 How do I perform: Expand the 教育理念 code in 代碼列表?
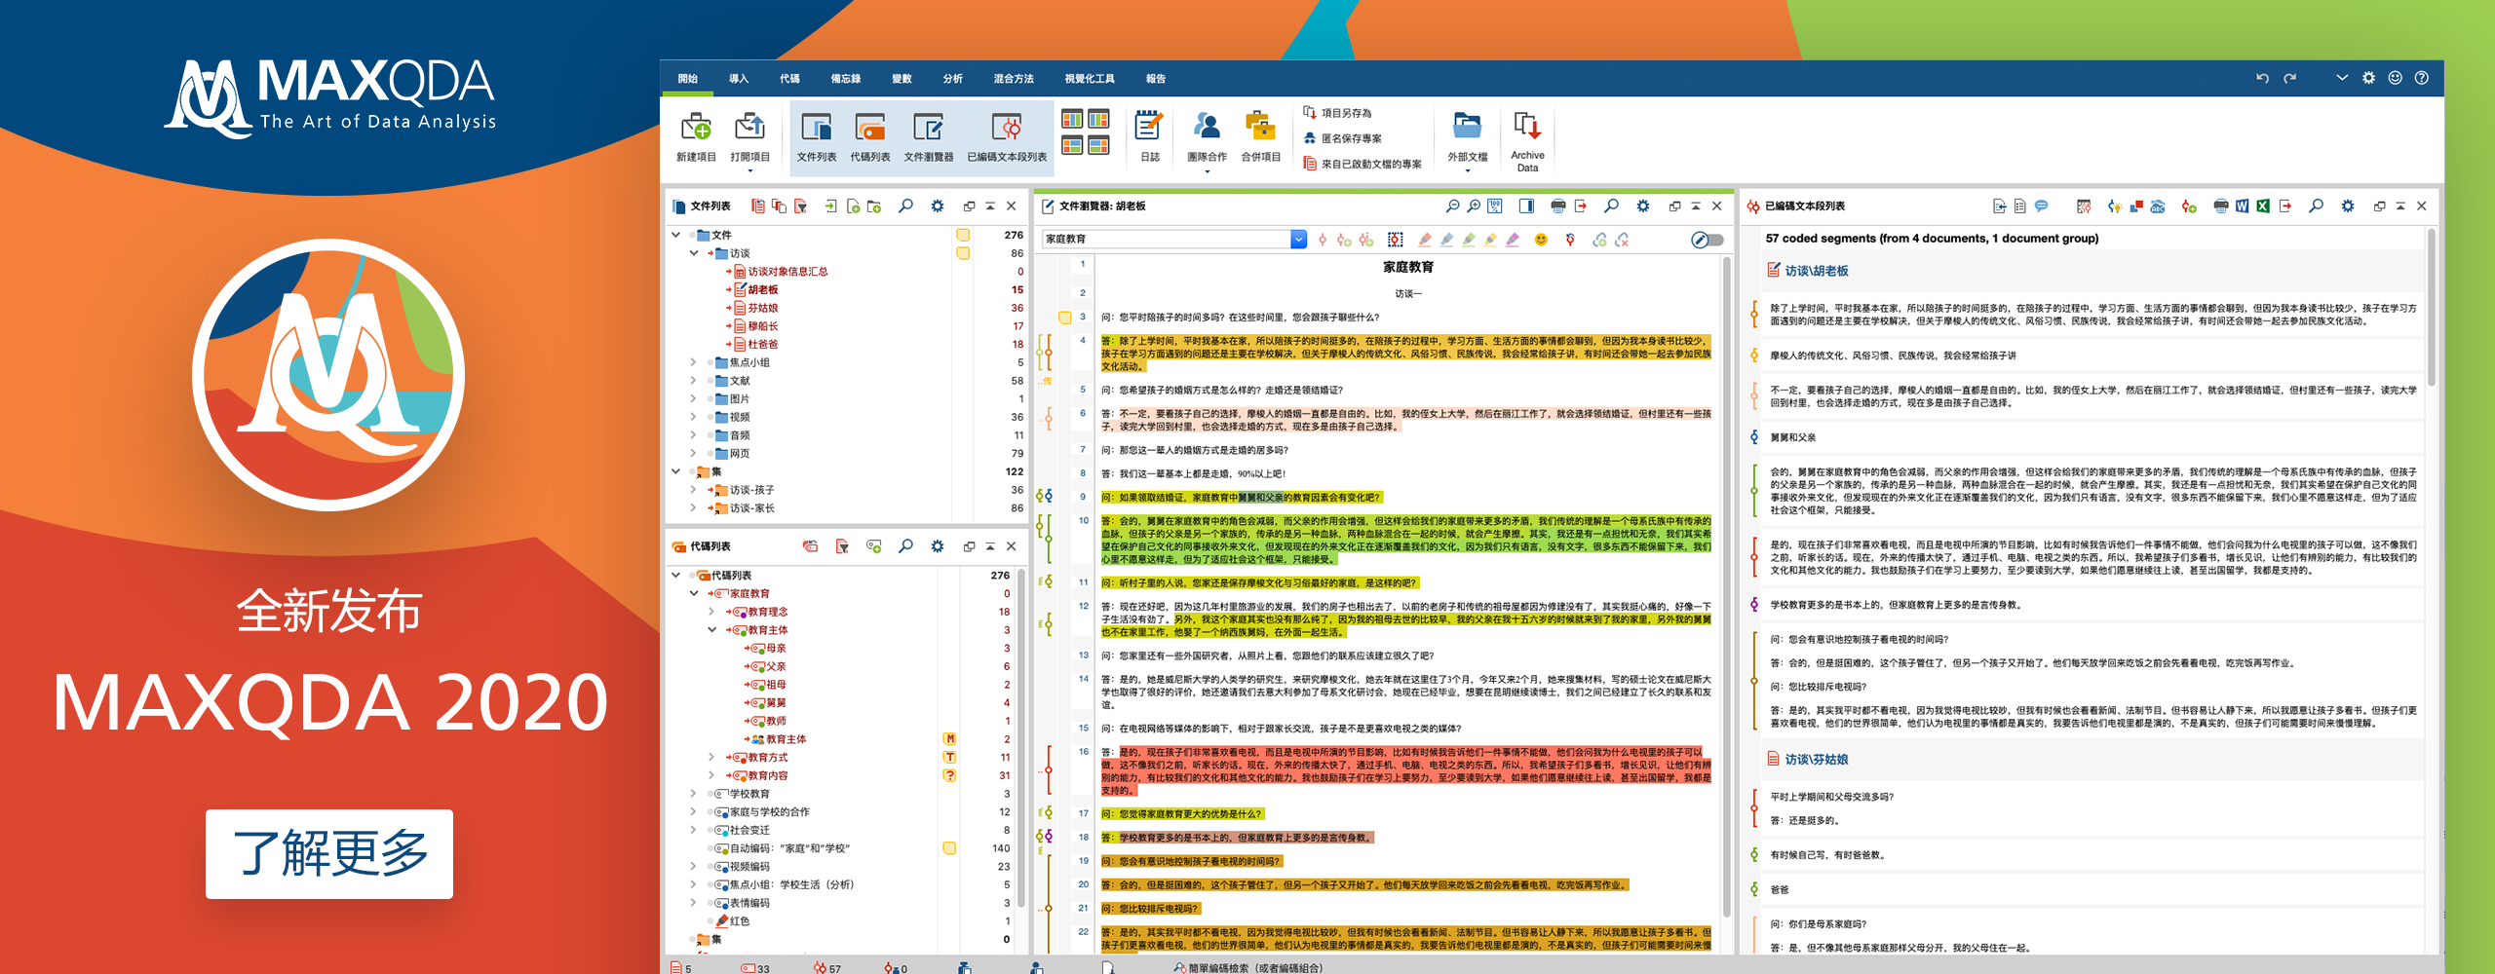711,612
